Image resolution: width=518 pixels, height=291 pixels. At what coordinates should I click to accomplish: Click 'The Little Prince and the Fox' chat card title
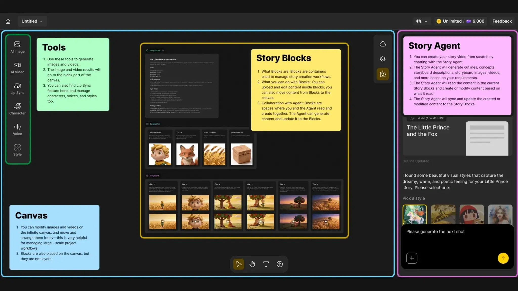point(428,131)
